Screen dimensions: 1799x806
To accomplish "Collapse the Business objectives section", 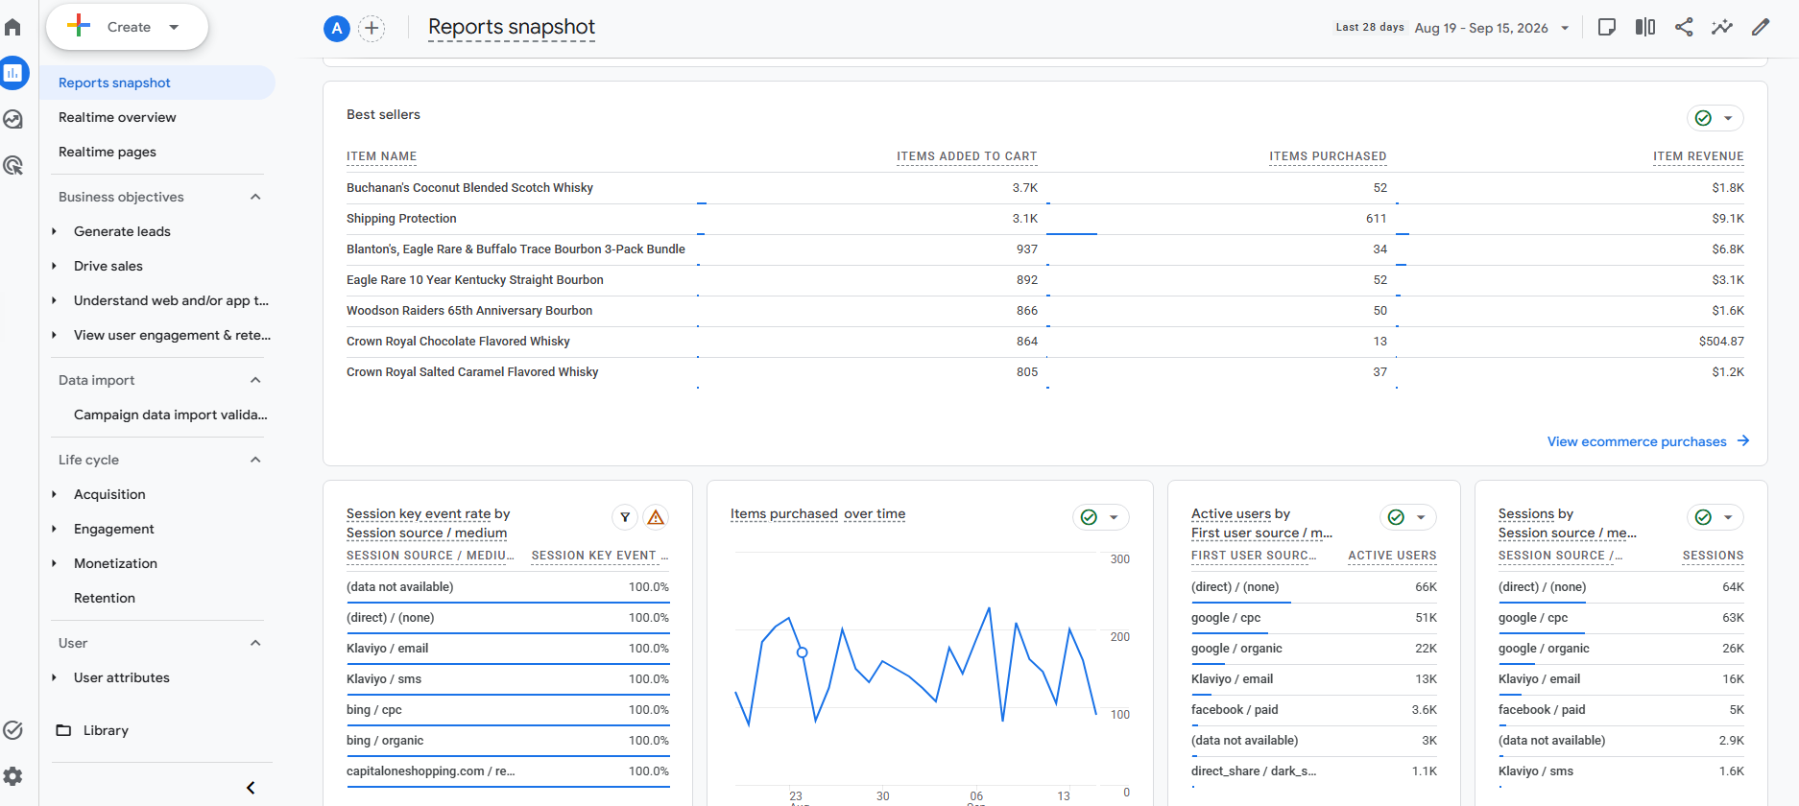I will (x=255, y=197).
